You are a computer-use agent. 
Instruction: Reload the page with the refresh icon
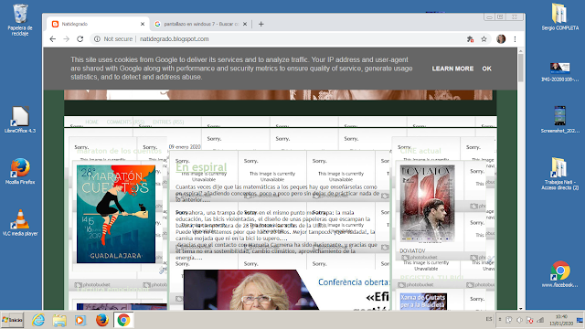click(x=80, y=38)
